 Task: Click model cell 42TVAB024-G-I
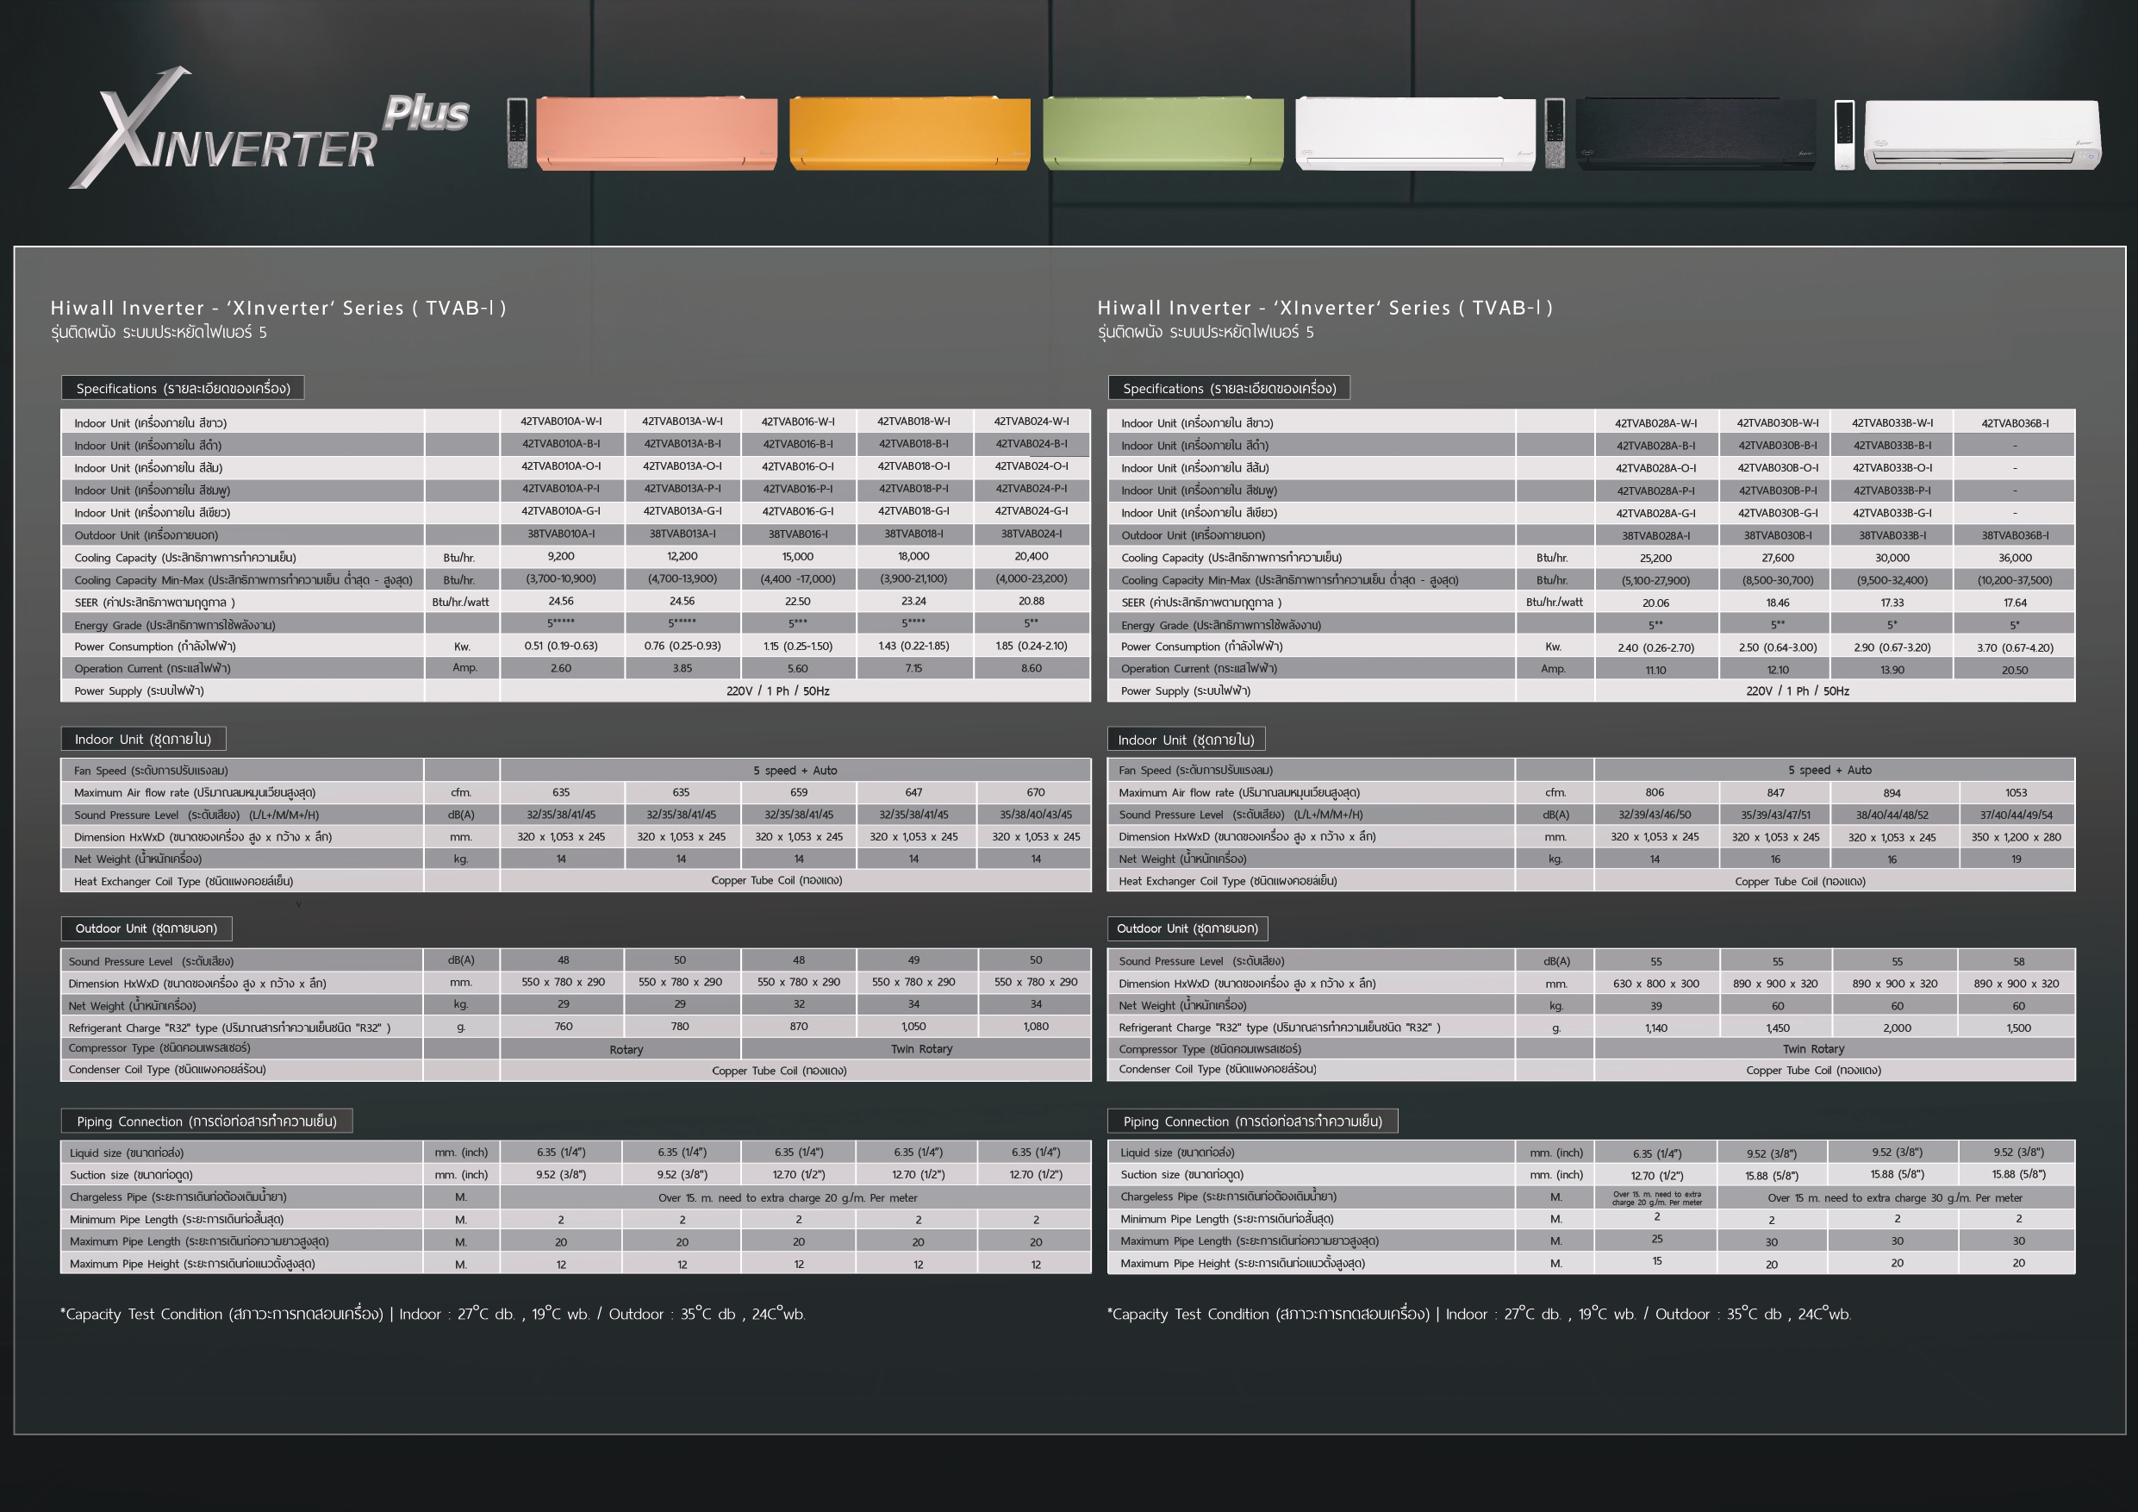coord(1031,510)
